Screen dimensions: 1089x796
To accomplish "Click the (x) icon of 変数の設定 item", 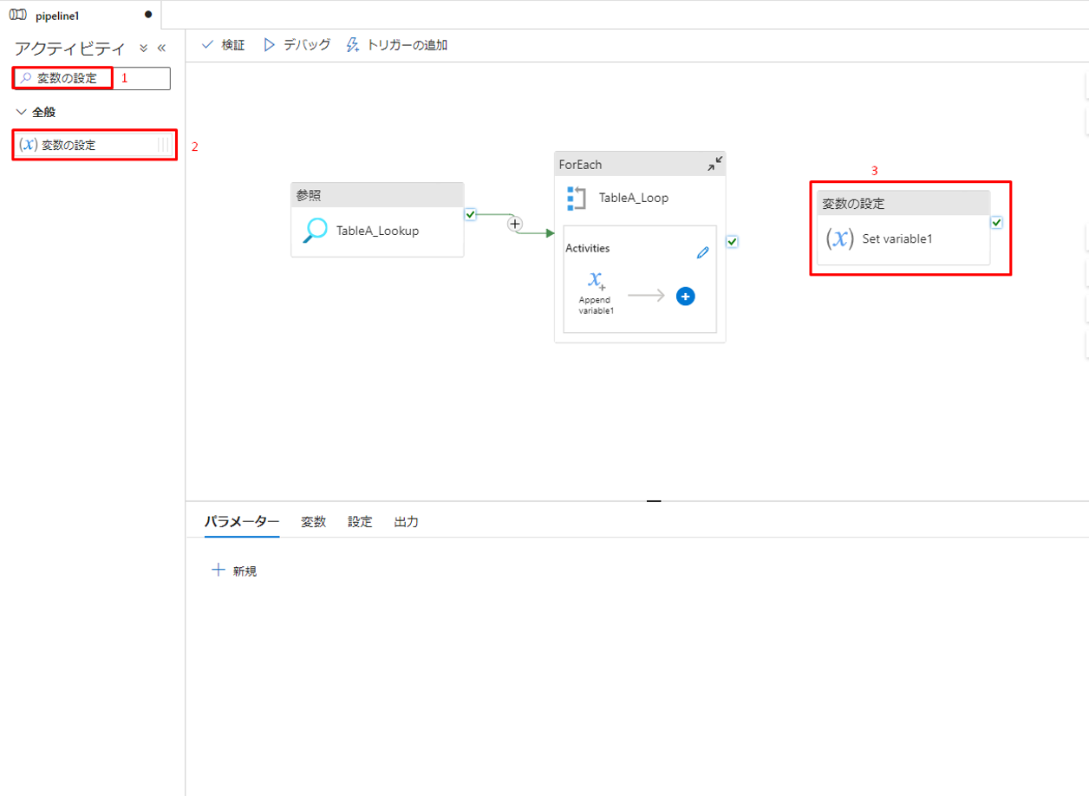I will coord(29,145).
